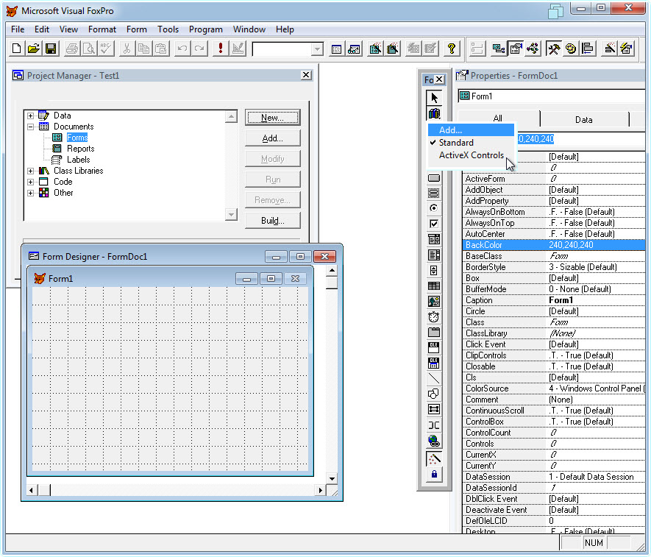Toggle the Form Controls Toolbar button
This screenshot has height=557, width=651.
click(553, 49)
